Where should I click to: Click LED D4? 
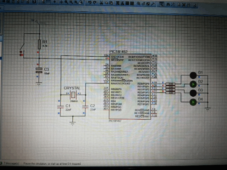click(x=193, y=102)
